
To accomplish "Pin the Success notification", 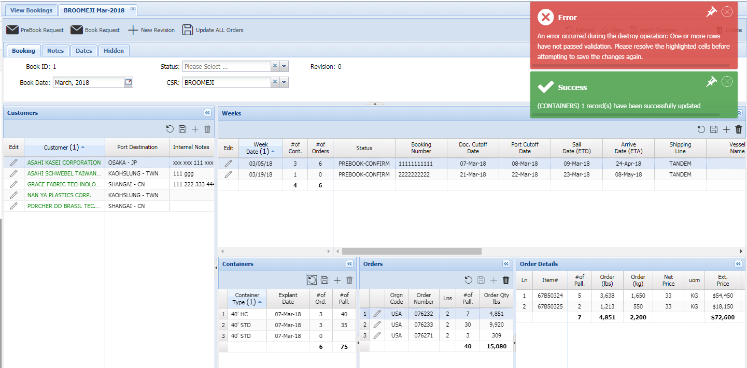I will [x=711, y=82].
